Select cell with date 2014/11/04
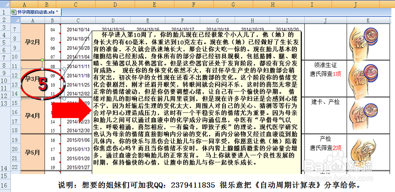The width and height of the screenshot is (395, 192). coord(78,57)
